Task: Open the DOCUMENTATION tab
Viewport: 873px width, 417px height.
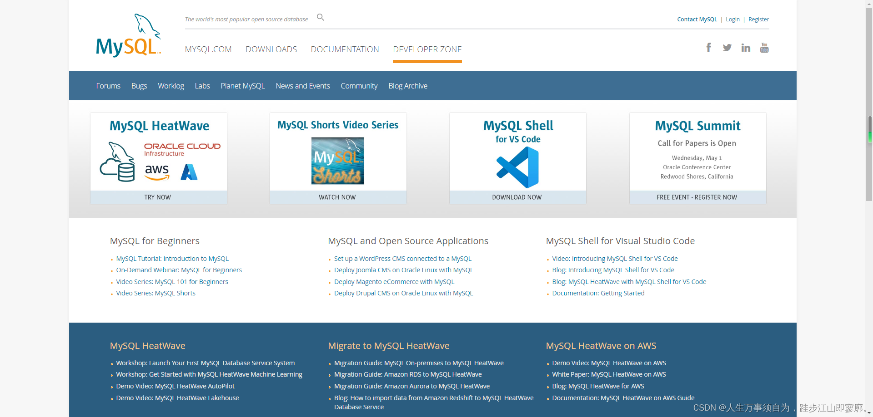Action: [345, 49]
